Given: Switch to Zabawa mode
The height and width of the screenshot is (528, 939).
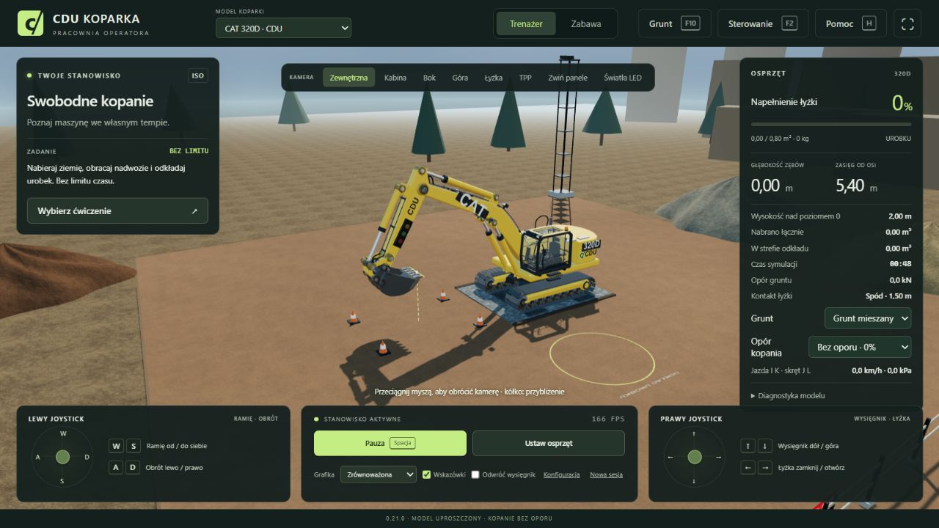Looking at the screenshot, I should click(585, 23).
